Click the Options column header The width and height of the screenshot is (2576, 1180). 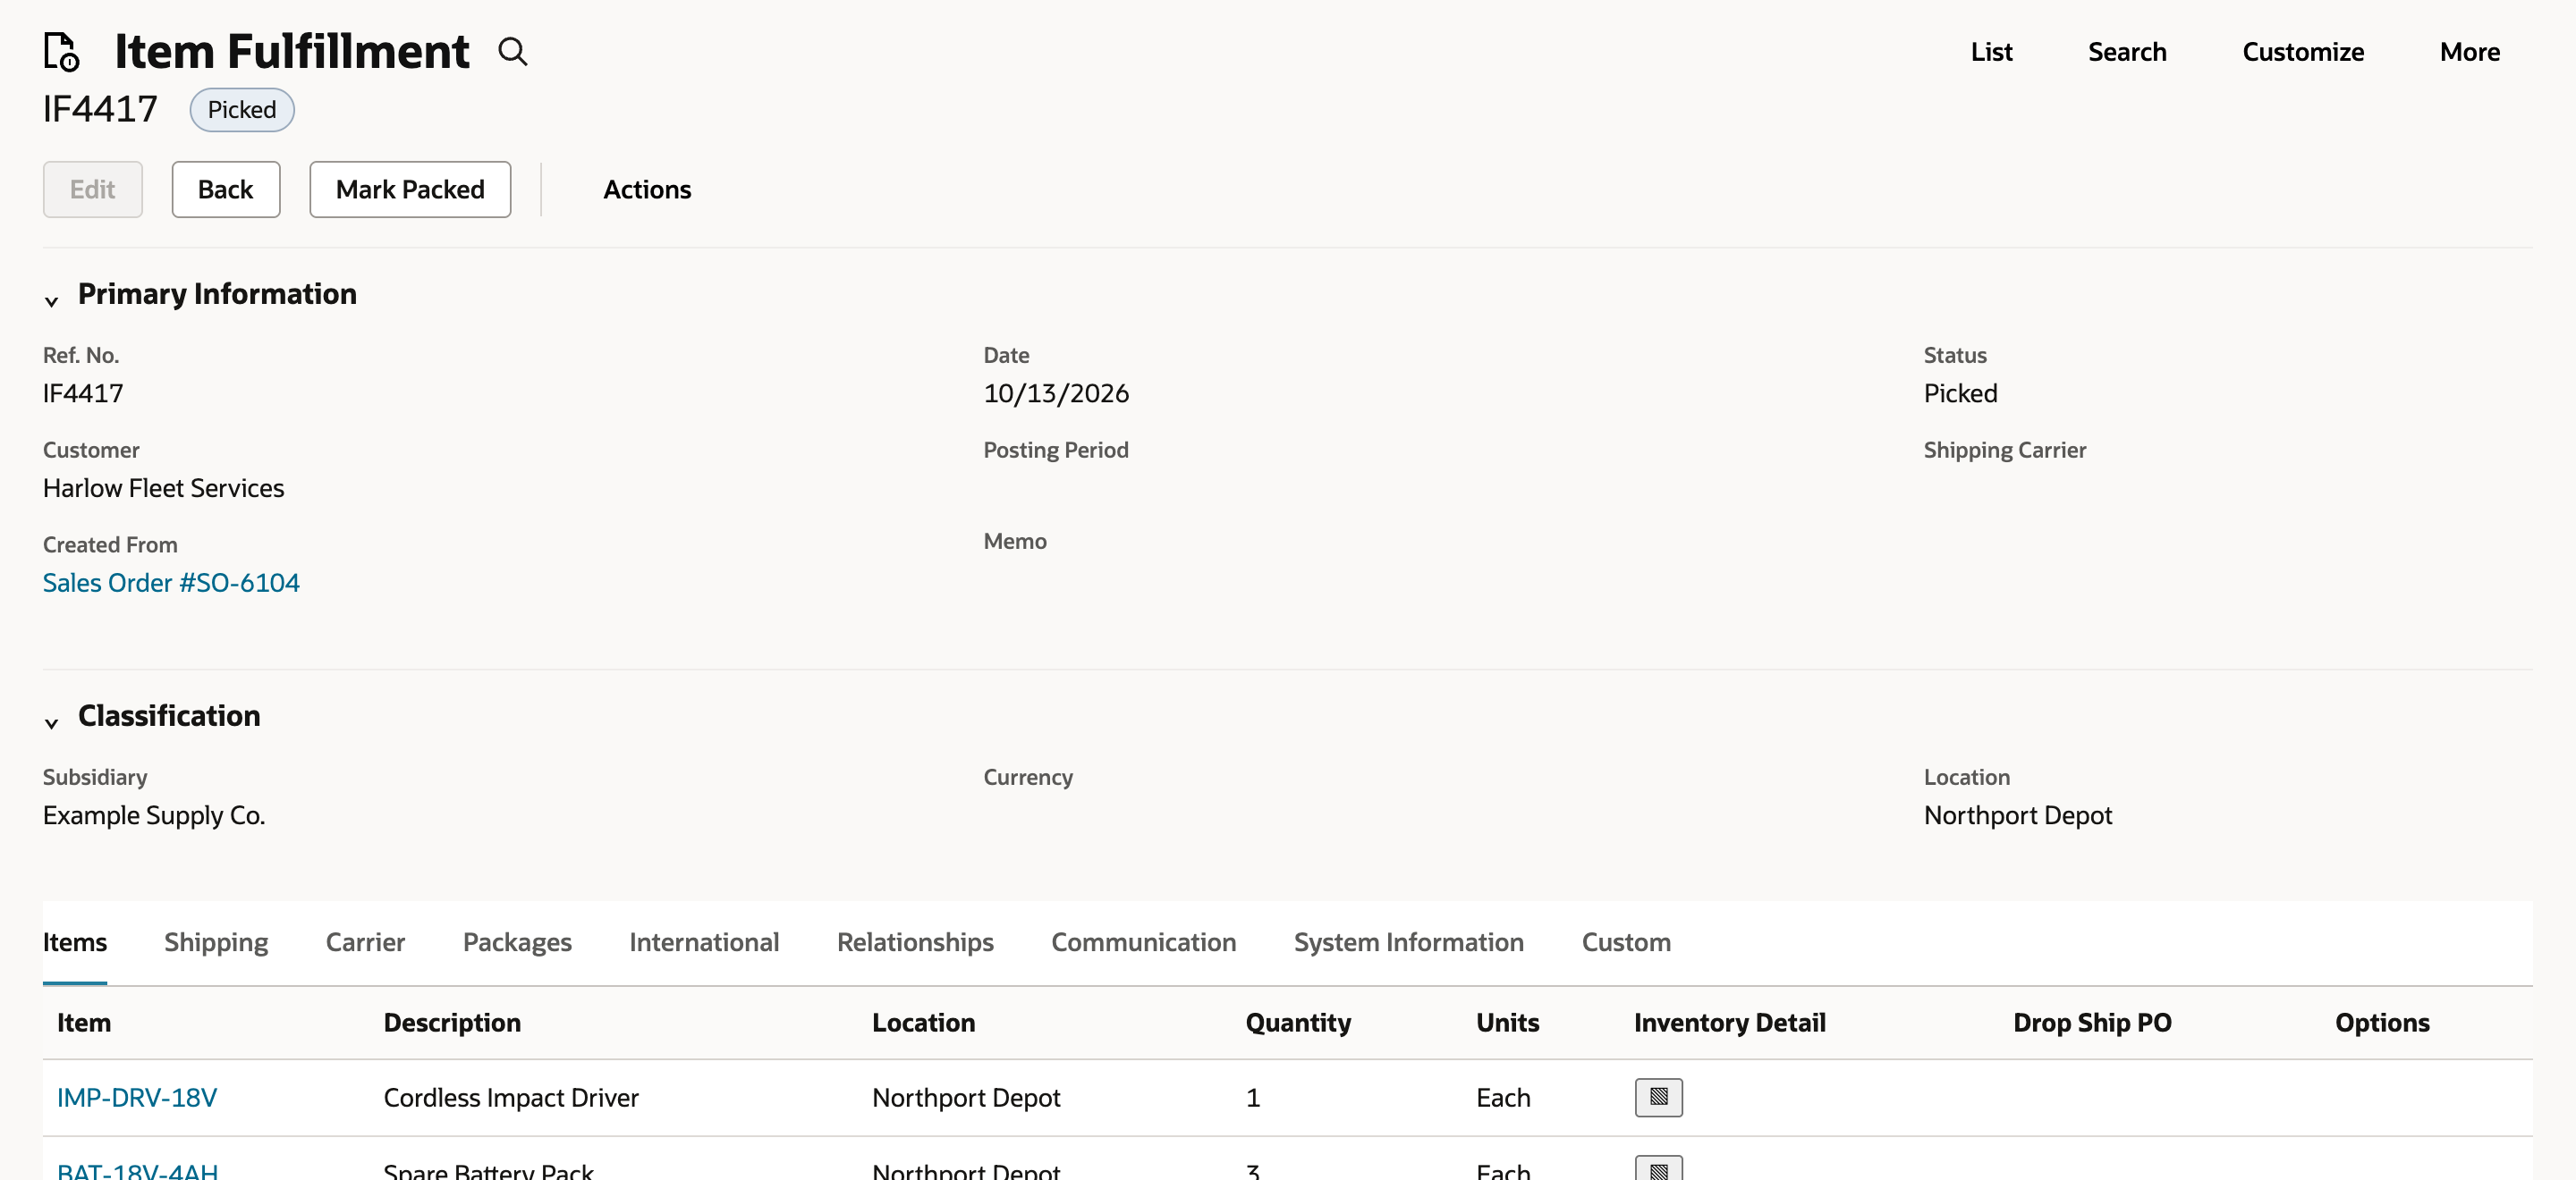click(x=2382, y=1022)
